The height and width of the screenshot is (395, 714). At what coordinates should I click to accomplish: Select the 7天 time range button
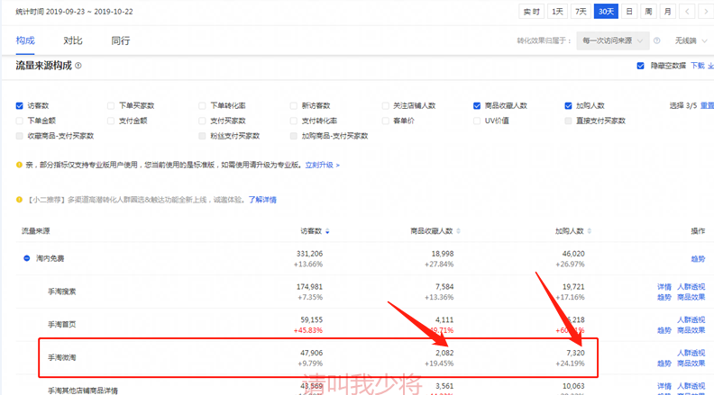pos(581,12)
